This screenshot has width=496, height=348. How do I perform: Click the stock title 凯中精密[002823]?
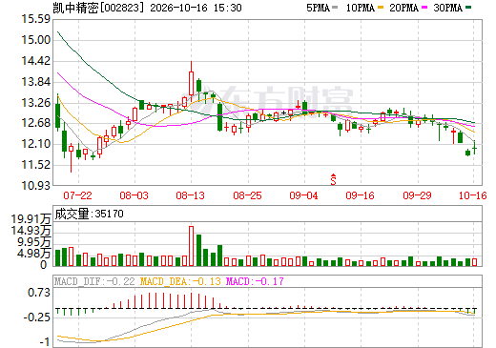pos(99,8)
